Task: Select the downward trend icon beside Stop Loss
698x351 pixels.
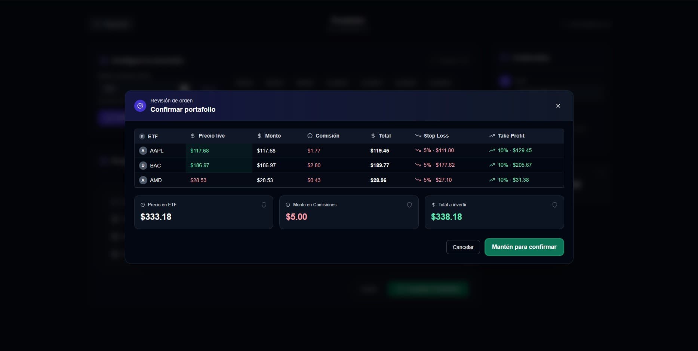Action: (x=418, y=136)
